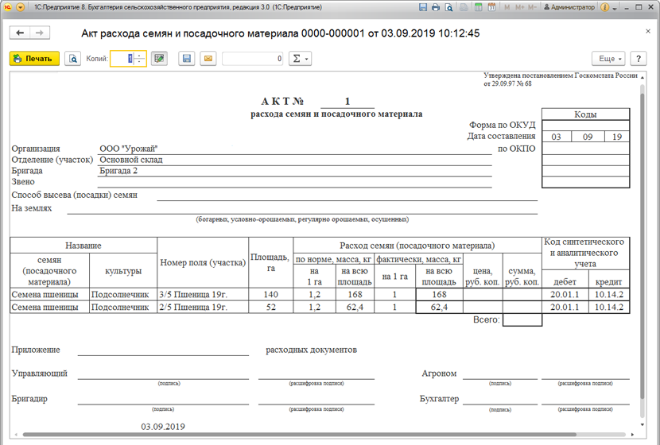This screenshot has height=445, width=660.
Task: Click the Администратор user label
Action: pos(569,7)
